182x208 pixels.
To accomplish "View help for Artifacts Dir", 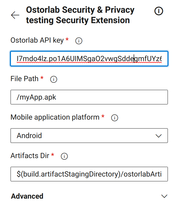I will pyautogui.click(x=64, y=156).
